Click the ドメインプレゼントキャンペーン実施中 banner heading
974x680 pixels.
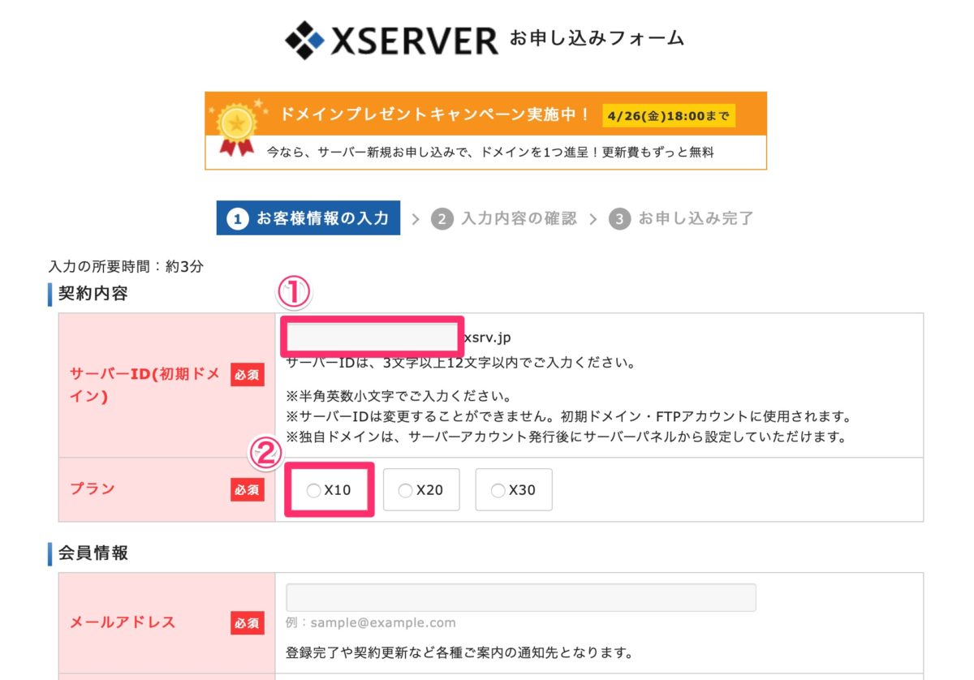(435, 114)
